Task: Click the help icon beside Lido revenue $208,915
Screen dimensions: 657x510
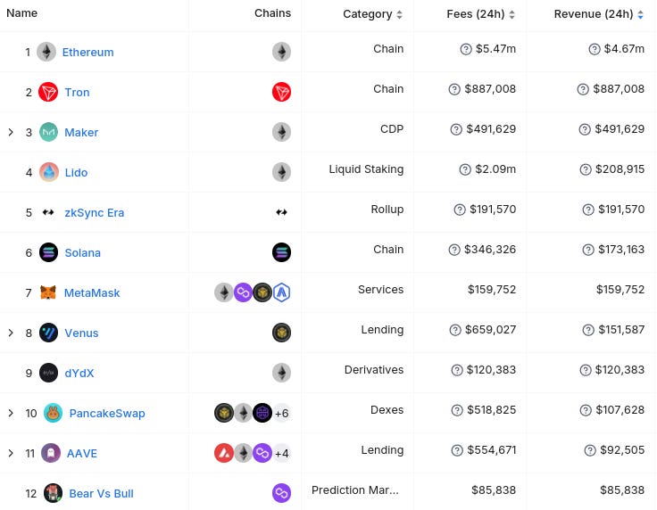Action: 586,169
